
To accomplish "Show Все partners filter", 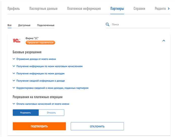I will click(x=10, y=25).
